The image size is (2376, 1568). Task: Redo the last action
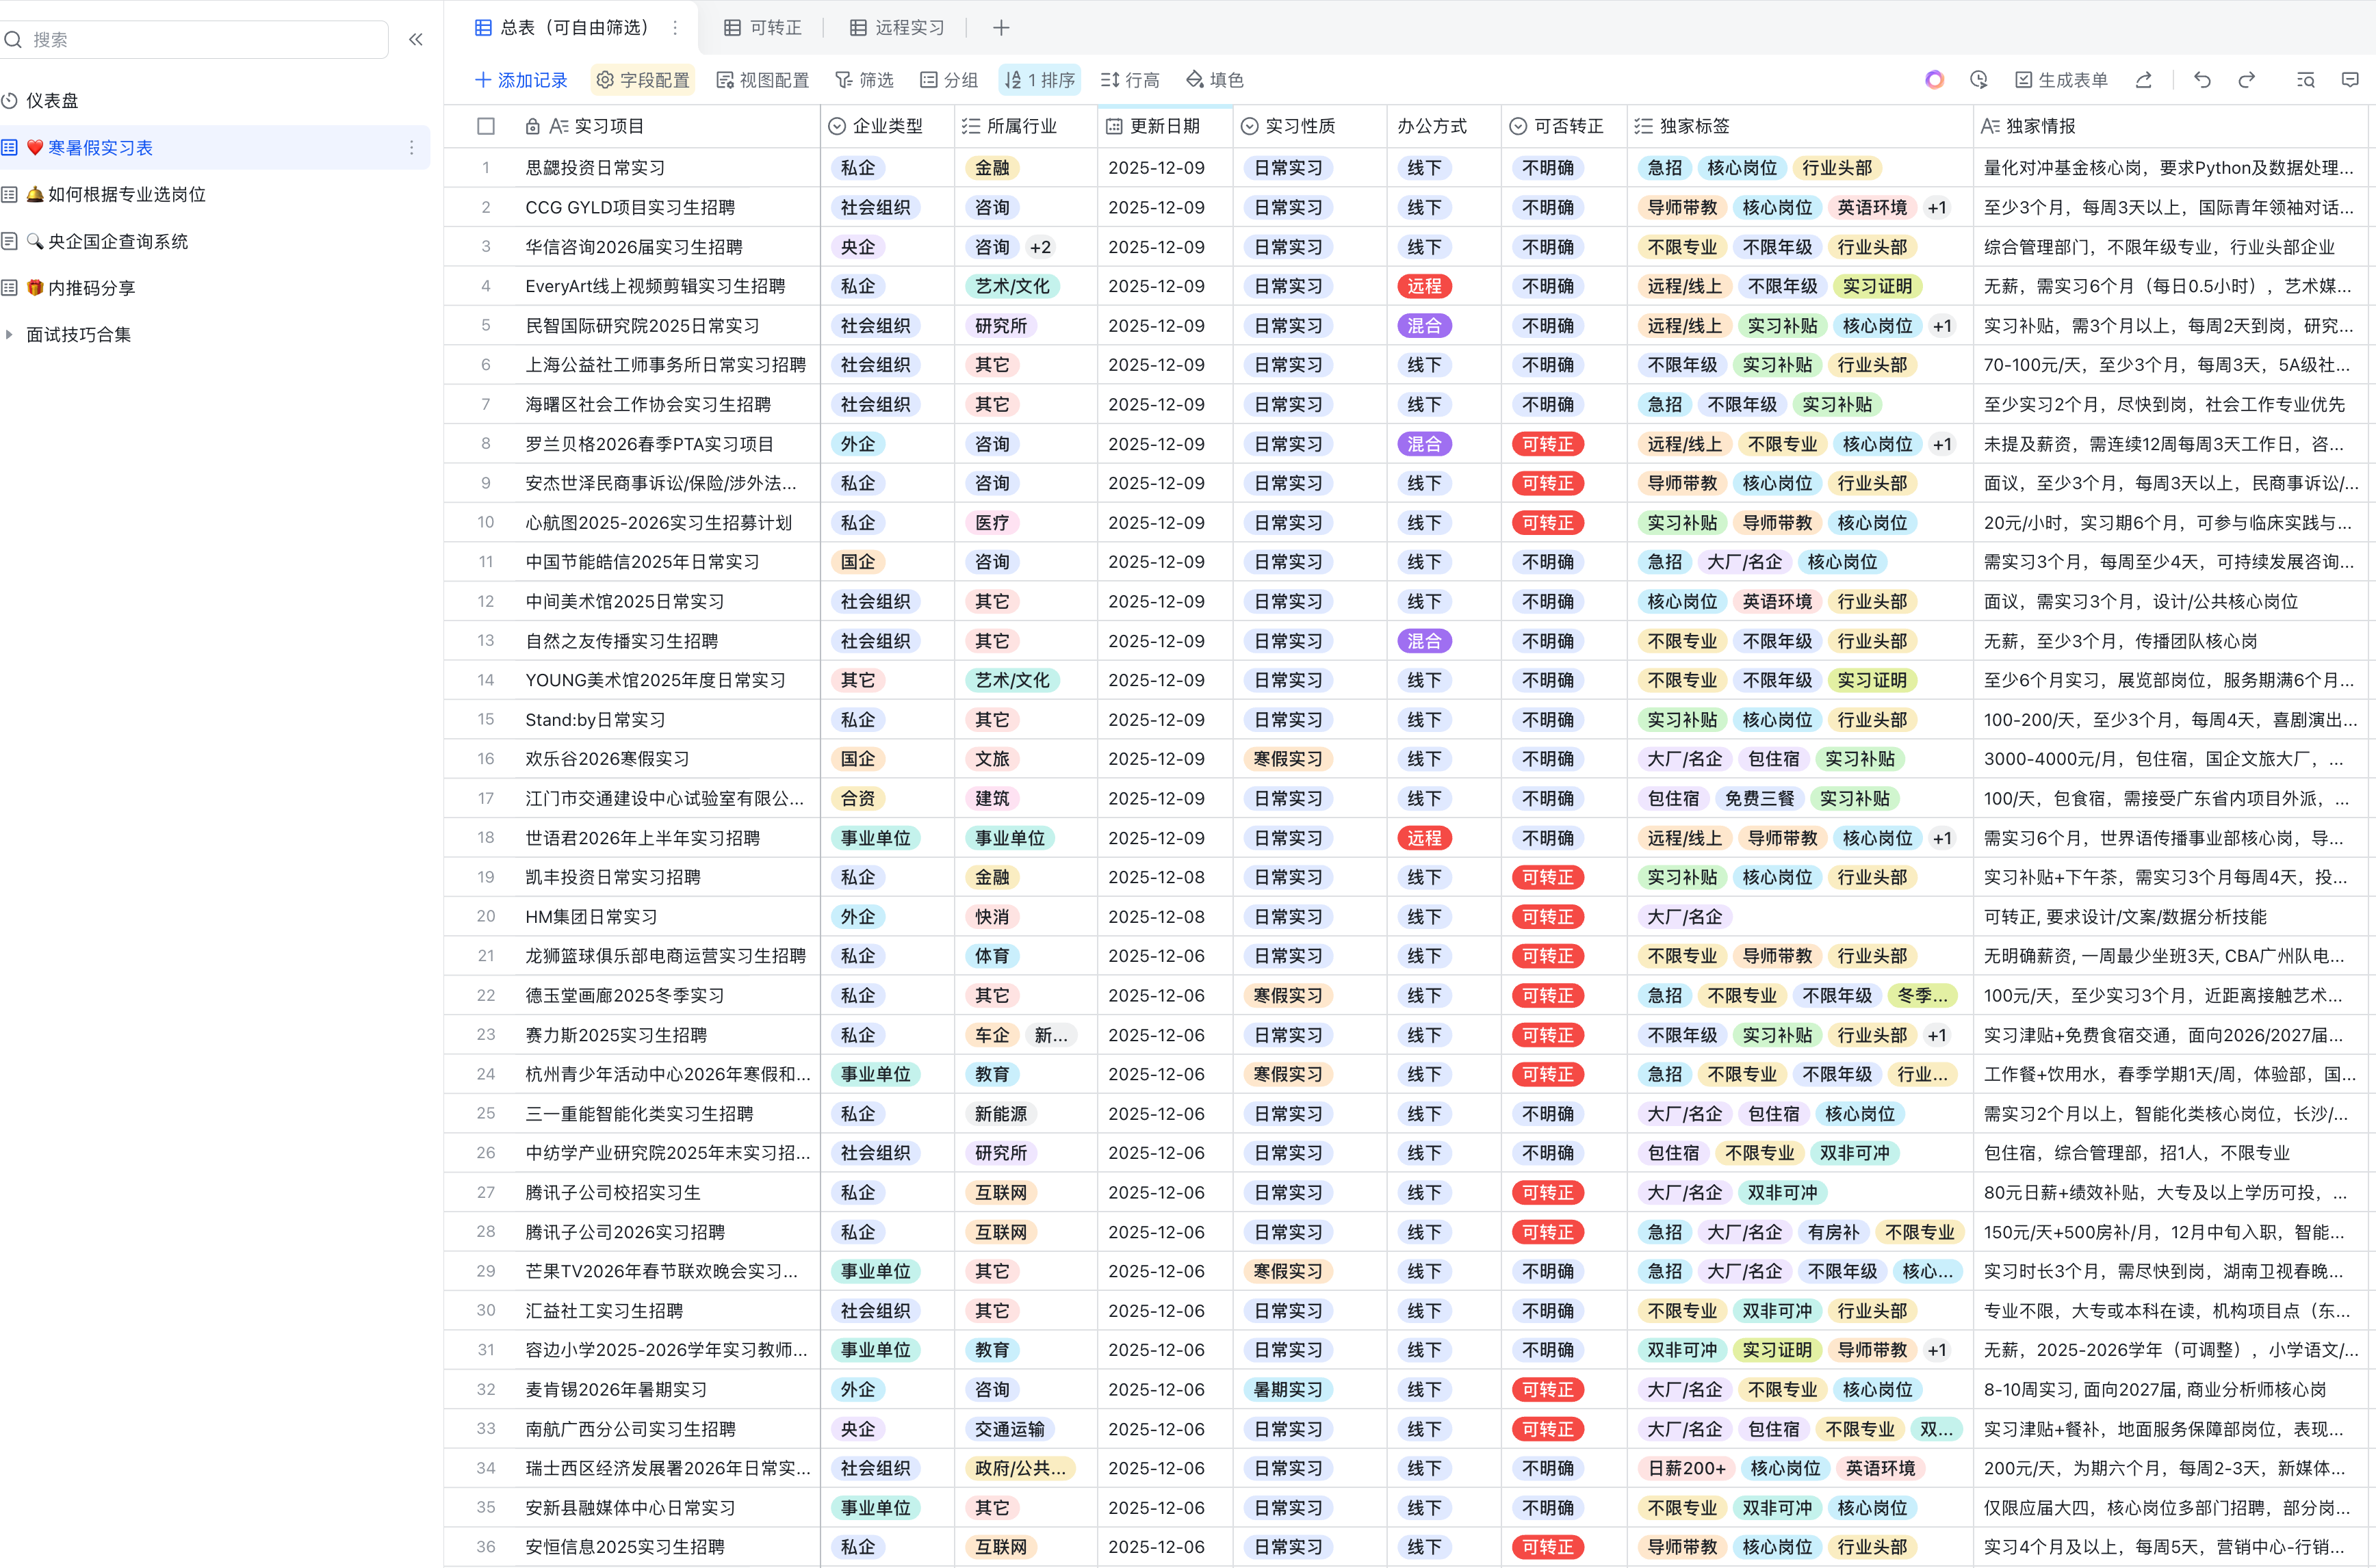coord(2247,80)
